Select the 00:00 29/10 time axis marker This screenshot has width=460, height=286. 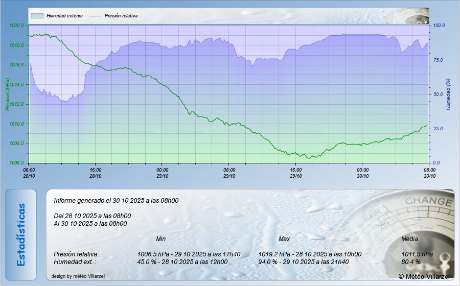pyautogui.click(x=163, y=173)
